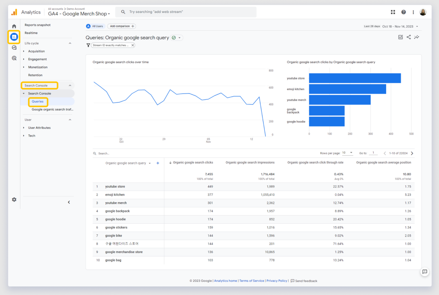439x295 pixels.
Task: Open Rows per page dropdown
Action: 347,153
